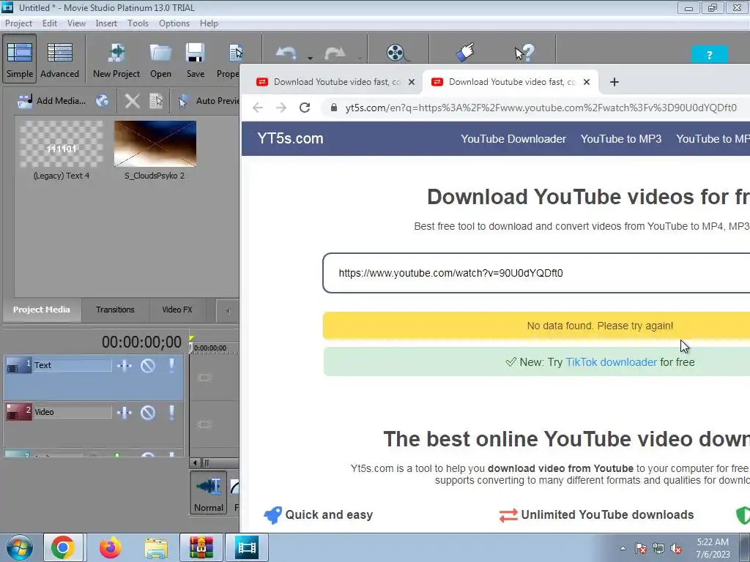Open the View menu

click(76, 23)
